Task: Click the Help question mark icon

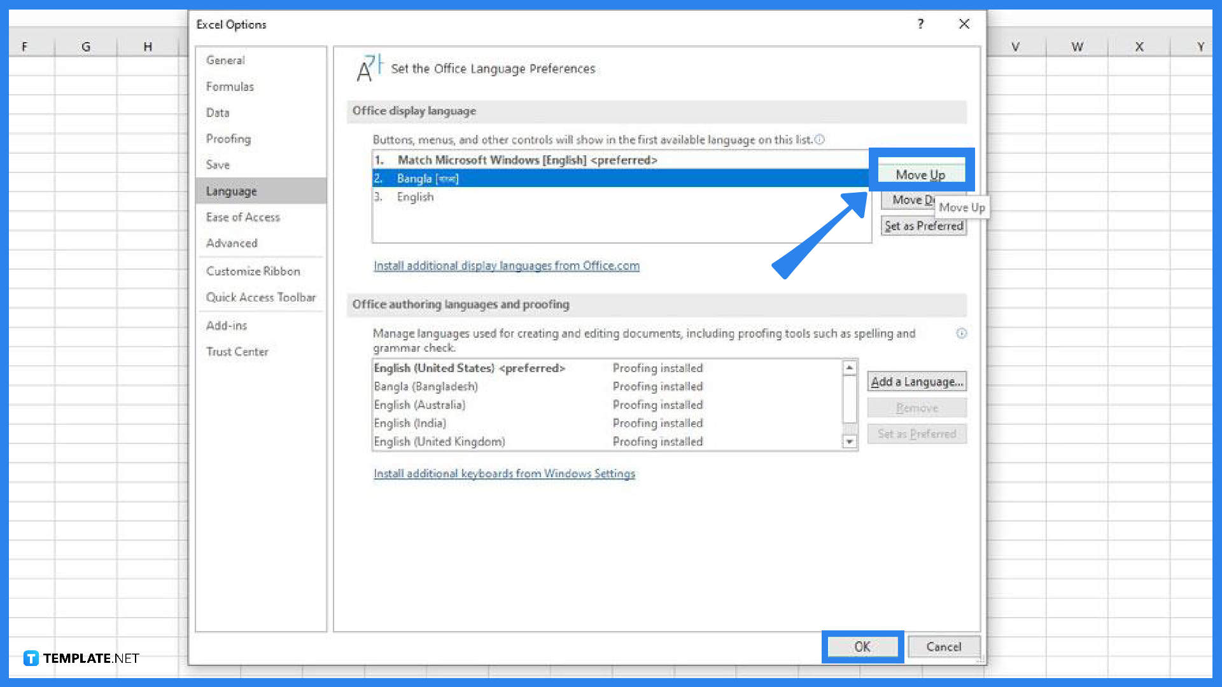Action: pos(920,24)
